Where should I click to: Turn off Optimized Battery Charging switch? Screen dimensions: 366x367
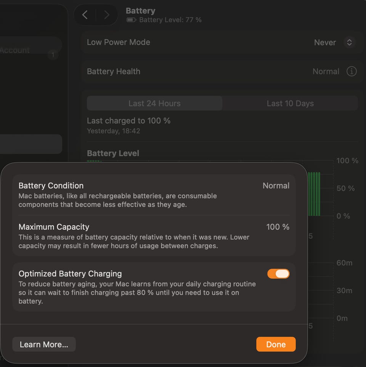(x=278, y=274)
